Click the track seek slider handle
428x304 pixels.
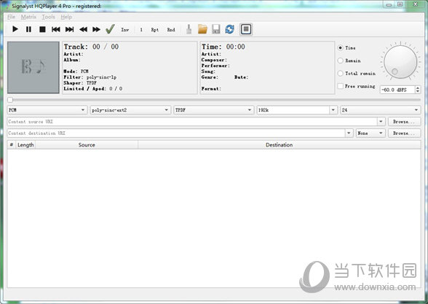(10, 100)
